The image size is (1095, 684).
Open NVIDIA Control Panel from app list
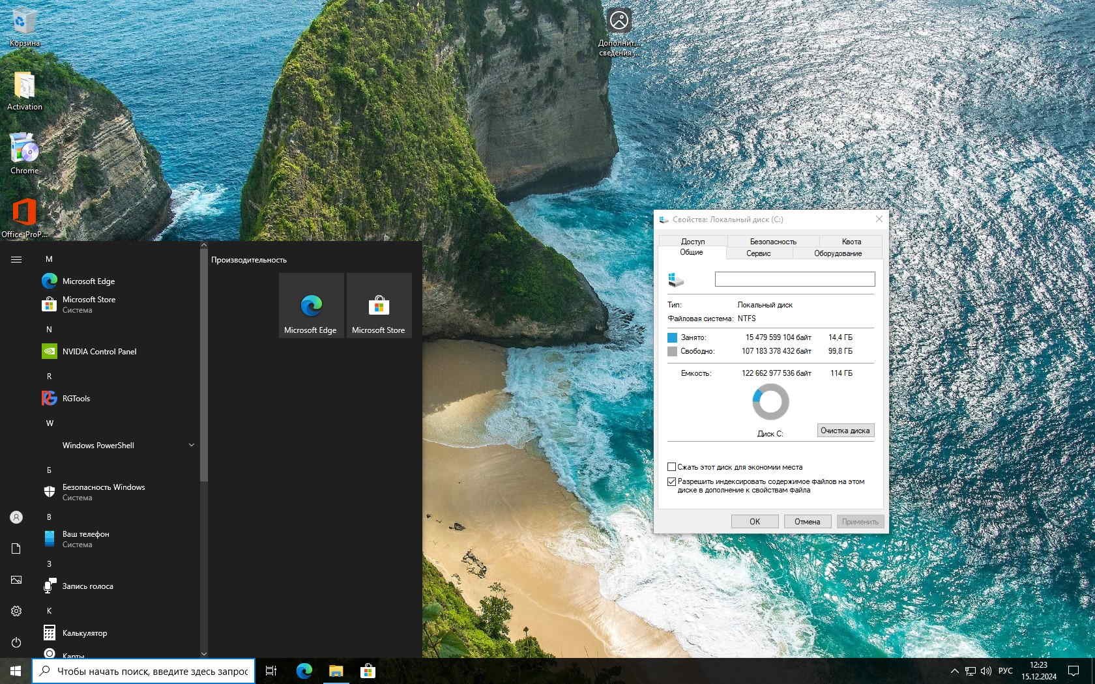pos(99,352)
